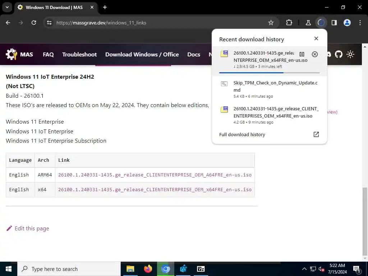Open the 7-Zip taskbar icon

coord(201,269)
